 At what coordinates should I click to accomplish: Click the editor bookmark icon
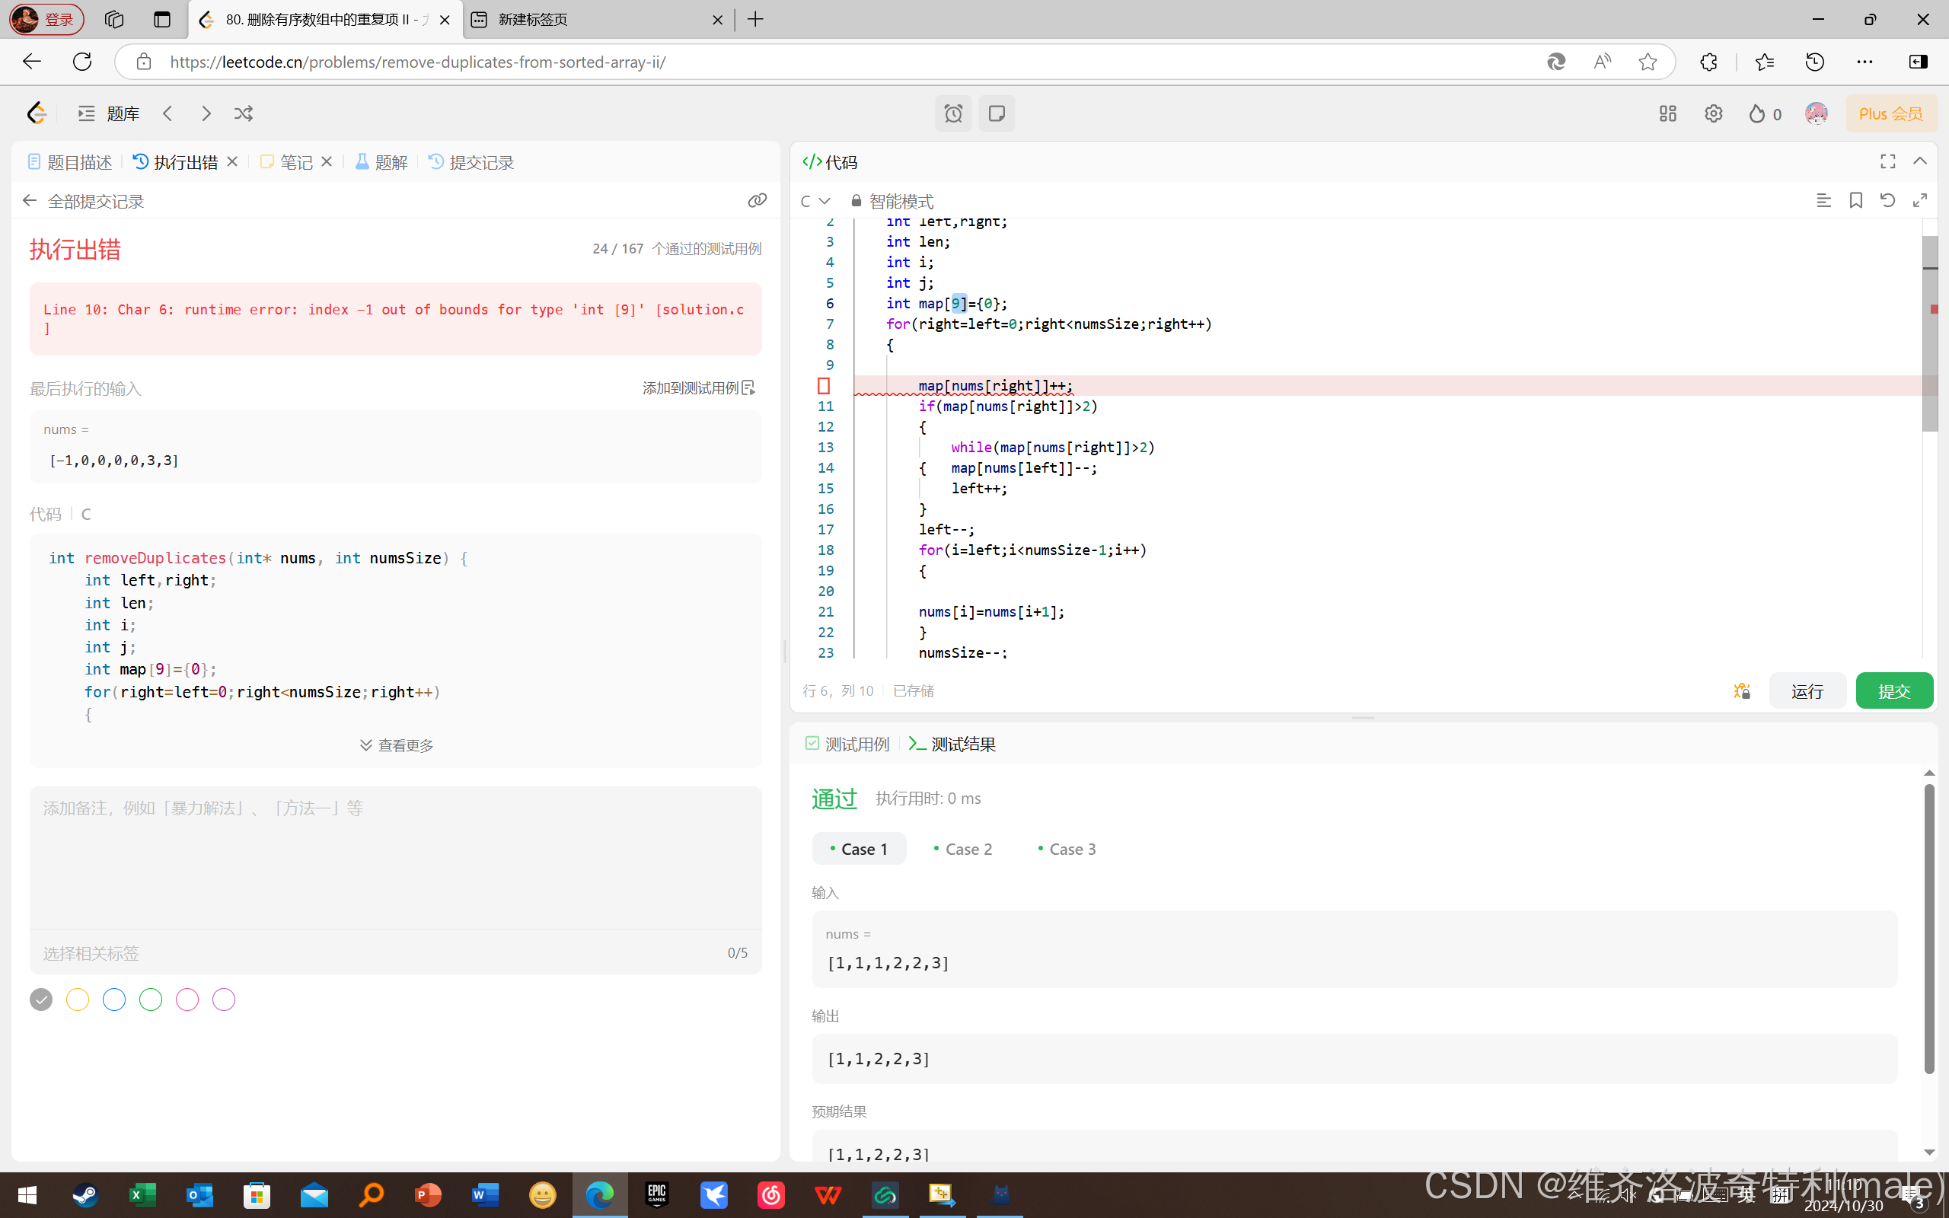point(1855,200)
